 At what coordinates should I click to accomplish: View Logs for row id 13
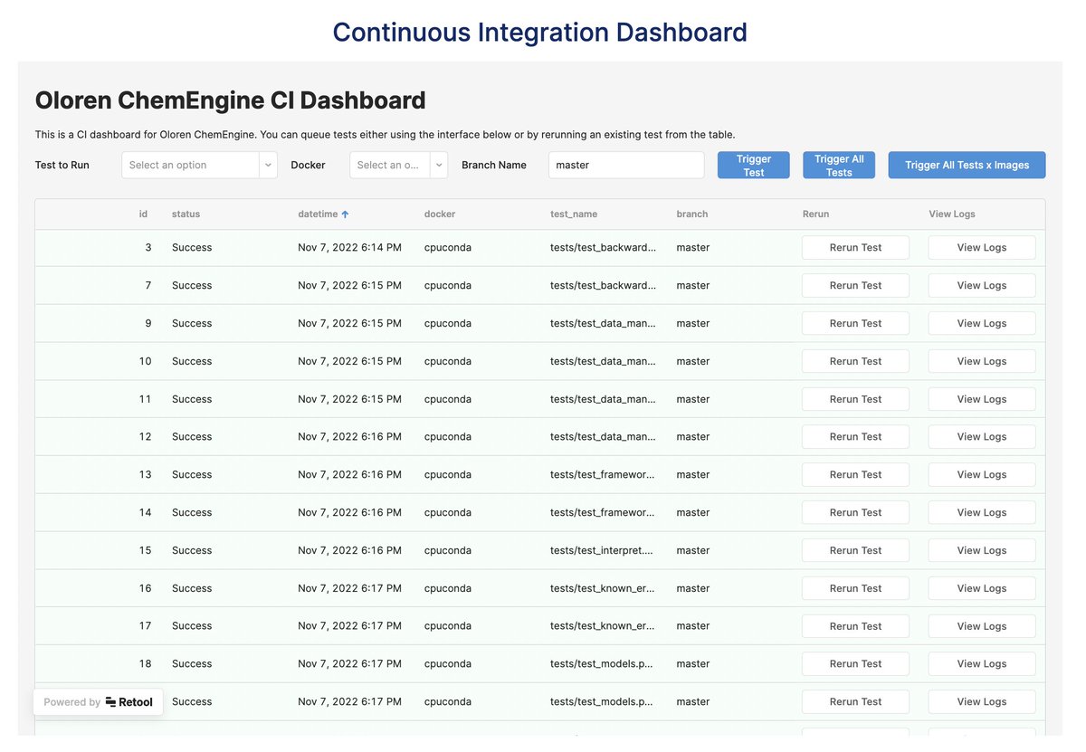982,475
